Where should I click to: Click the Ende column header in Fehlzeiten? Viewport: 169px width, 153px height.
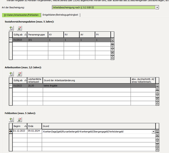[35, 126]
